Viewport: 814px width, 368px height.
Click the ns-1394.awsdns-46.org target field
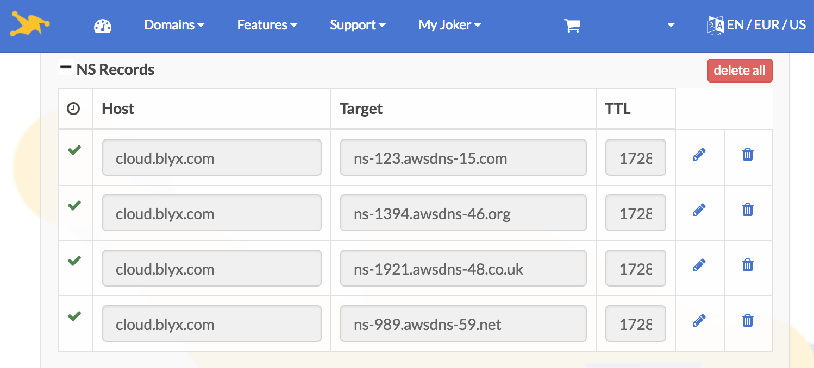point(464,213)
